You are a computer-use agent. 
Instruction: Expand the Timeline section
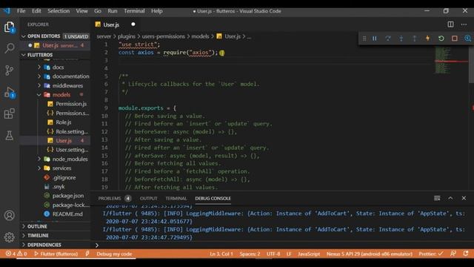pyautogui.click(x=24, y=236)
